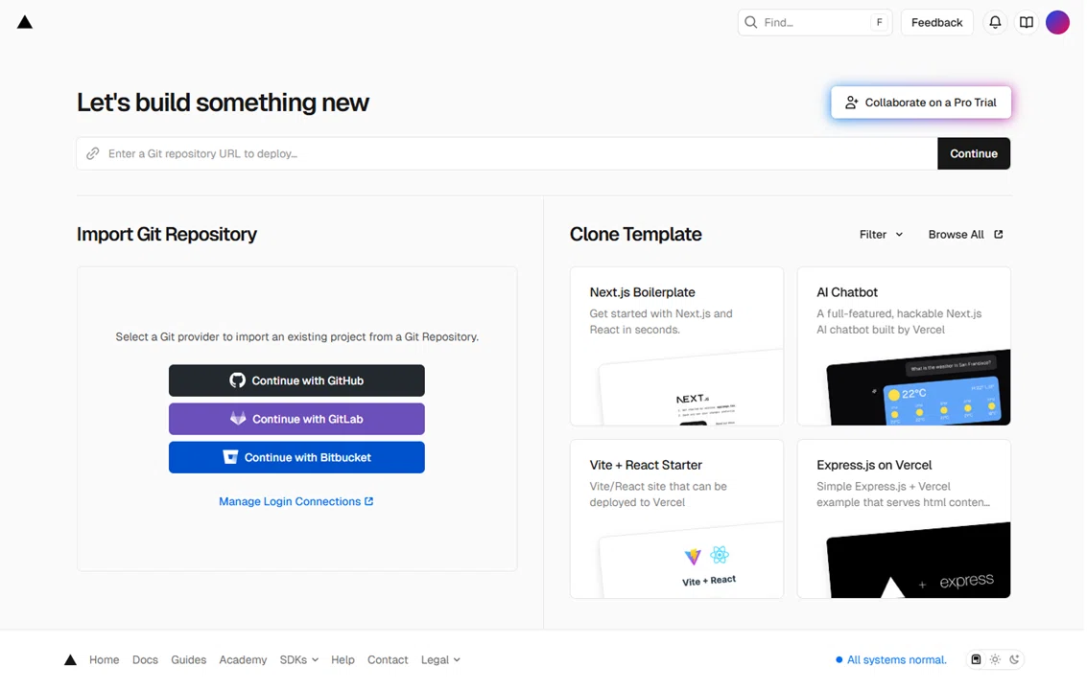
Task: Click the Manage Login Connections external icon
Action: coord(368,501)
